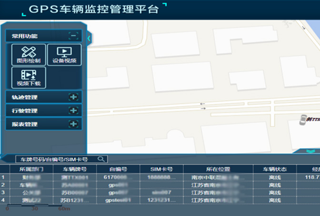The image size is (320, 216).
Task: Open the 设备视频 device video tool
Action: pos(64,55)
